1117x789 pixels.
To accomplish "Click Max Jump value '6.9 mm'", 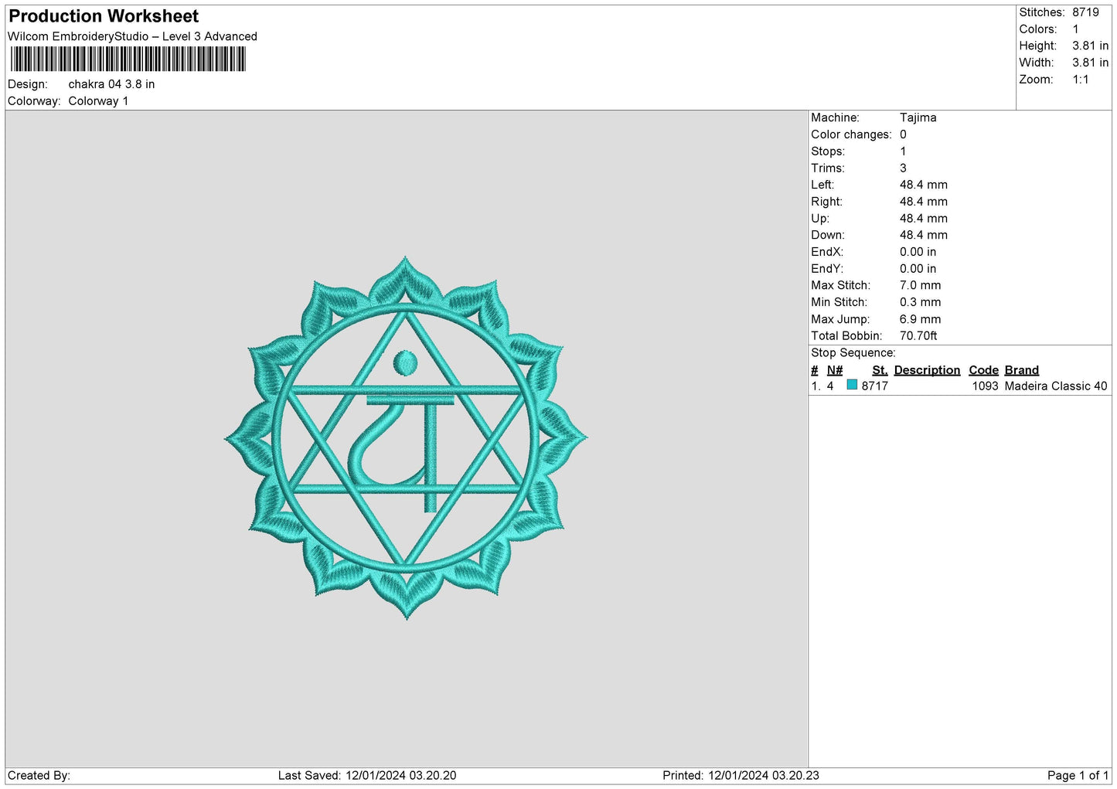I will click(920, 319).
